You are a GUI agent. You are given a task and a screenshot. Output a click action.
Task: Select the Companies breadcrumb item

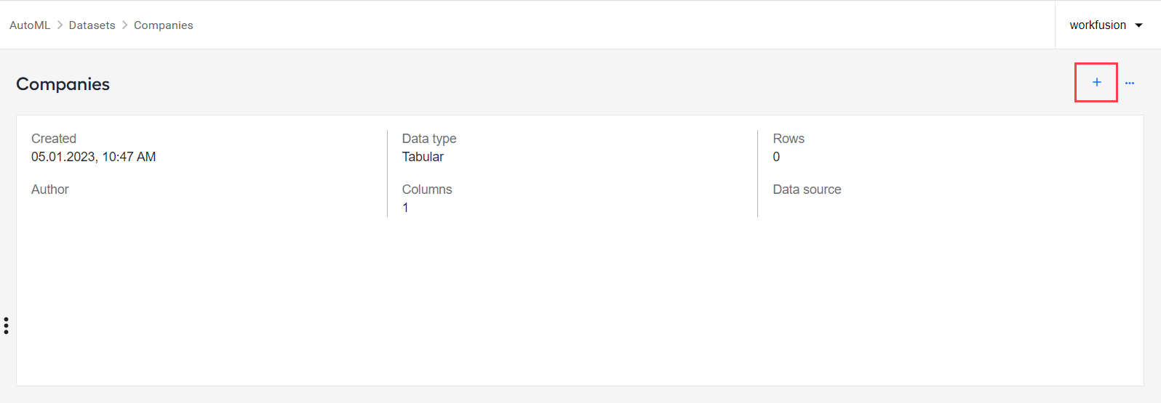click(x=164, y=25)
